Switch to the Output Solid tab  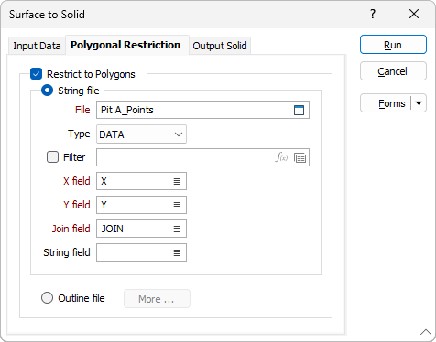click(x=220, y=46)
